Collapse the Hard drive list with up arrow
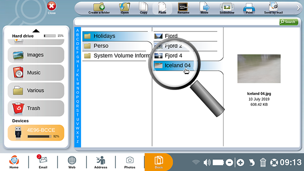304x171 pixels. 36,31
